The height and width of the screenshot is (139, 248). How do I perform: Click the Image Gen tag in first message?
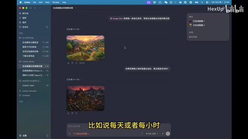[x=116, y=19]
